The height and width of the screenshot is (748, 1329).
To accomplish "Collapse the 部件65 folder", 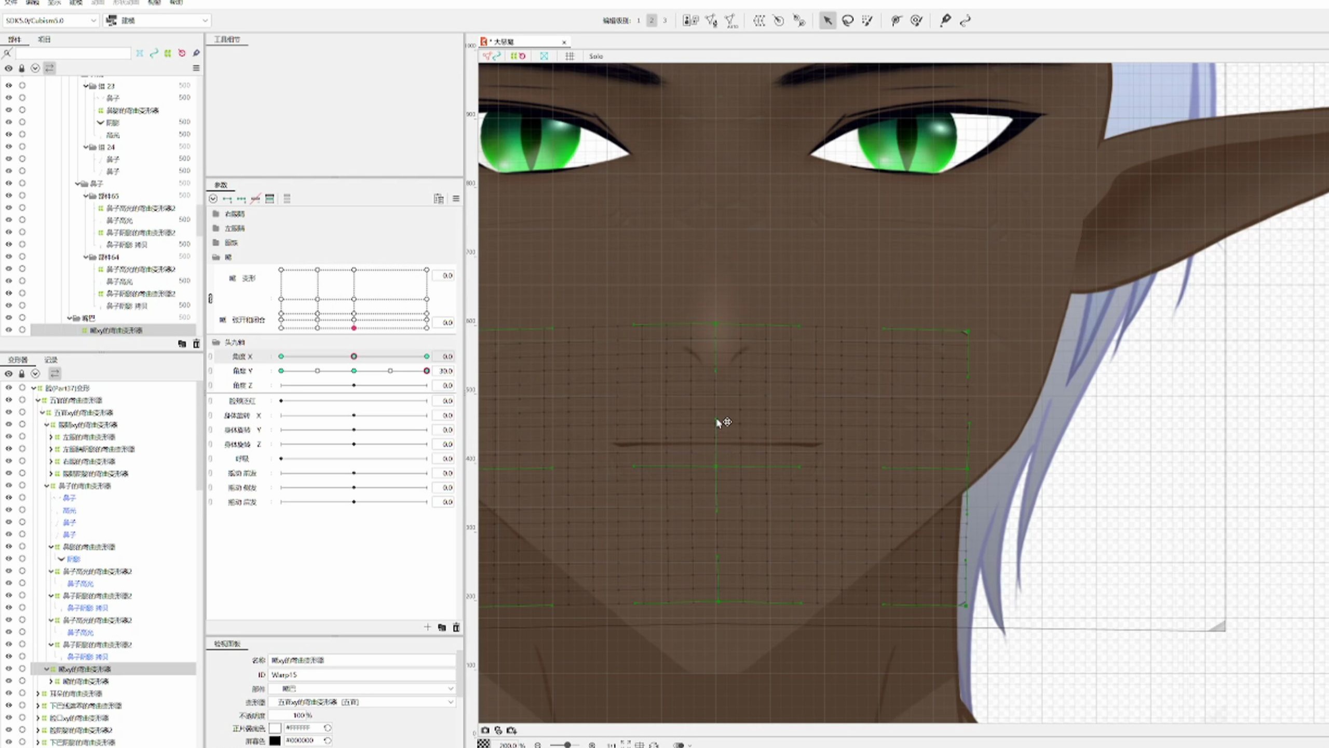I will pos(86,196).
